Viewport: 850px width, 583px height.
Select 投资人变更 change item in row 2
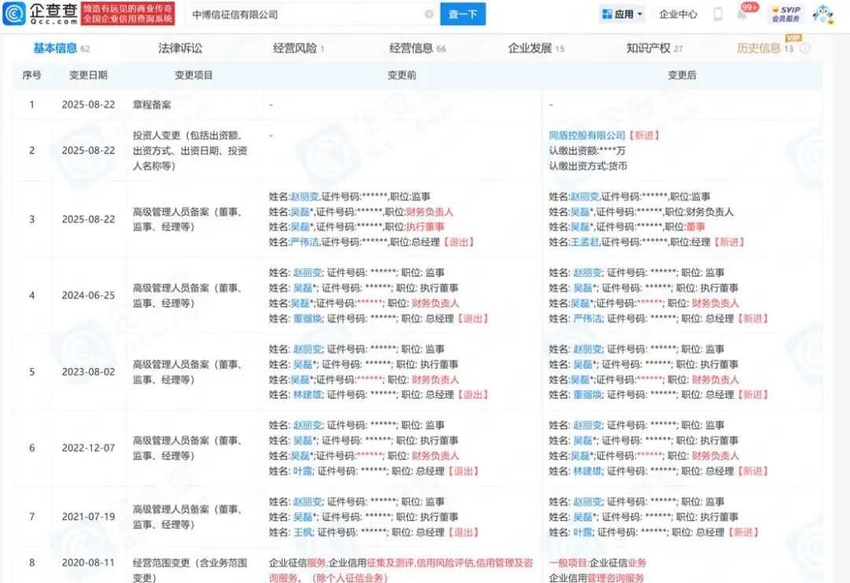point(190,150)
